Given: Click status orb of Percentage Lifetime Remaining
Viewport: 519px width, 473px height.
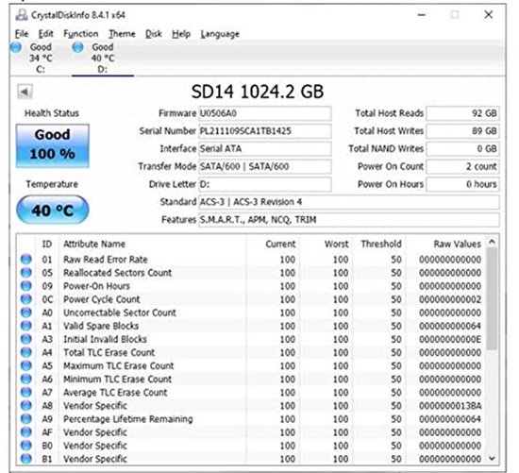Looking at the screenshot, I should point(26,418).
